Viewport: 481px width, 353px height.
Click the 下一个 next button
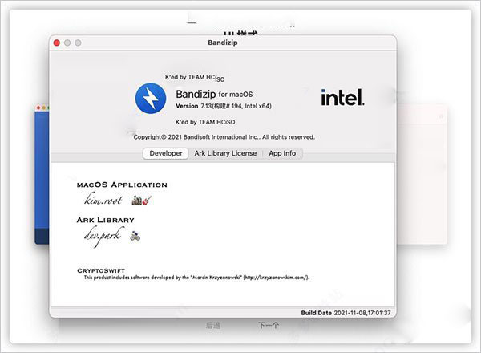[x=269, y=325]
